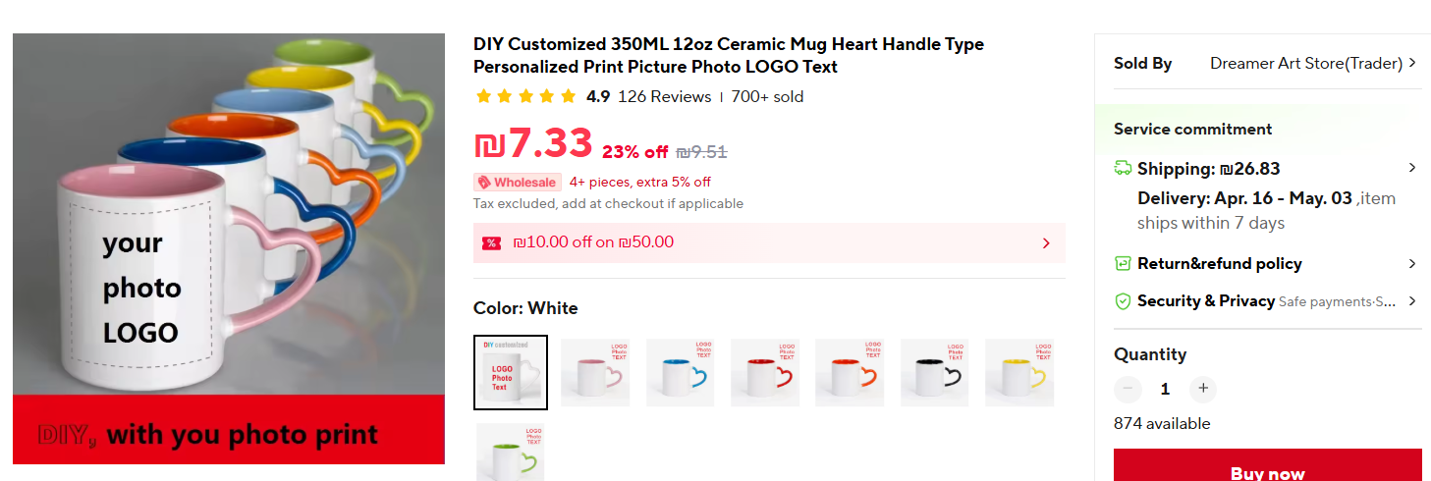Click the main product mug image
This screenshot has height=481, width=1431.
click(229, 248)
